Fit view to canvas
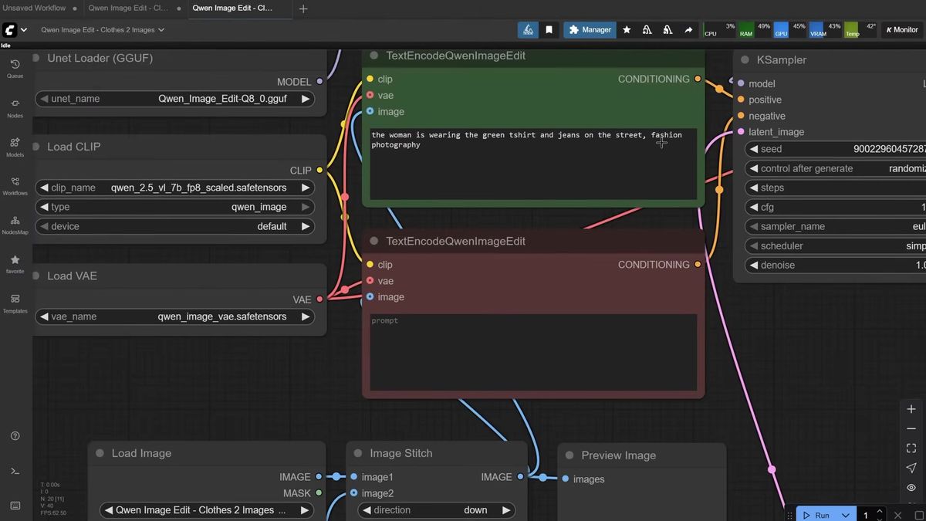 point(911,448)
